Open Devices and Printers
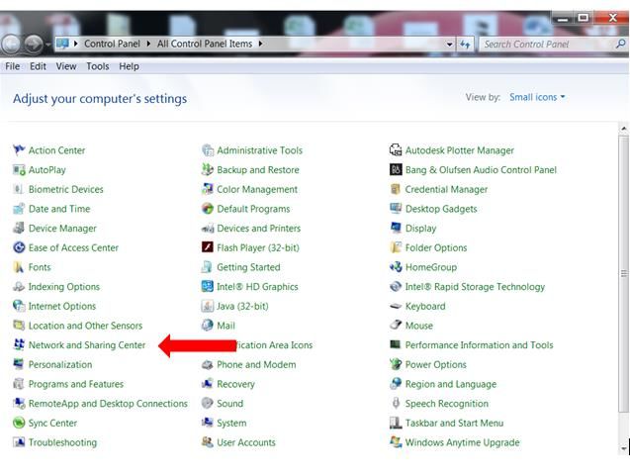 (x=259, y=228)
